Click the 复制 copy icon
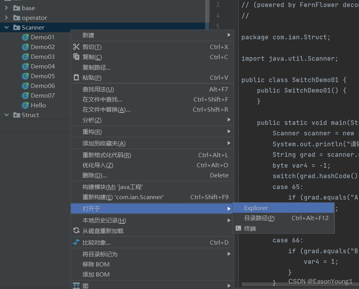 coord(76,57)
